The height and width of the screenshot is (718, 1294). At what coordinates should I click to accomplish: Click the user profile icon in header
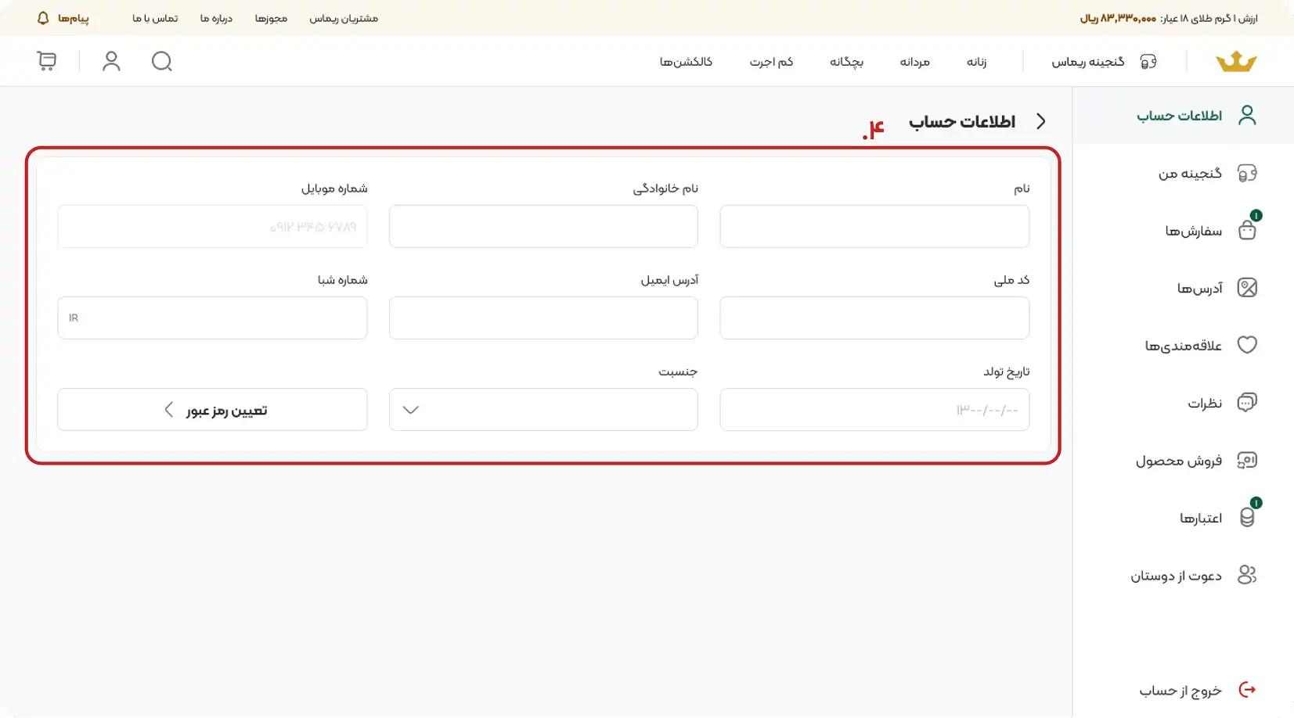[111, 61]
